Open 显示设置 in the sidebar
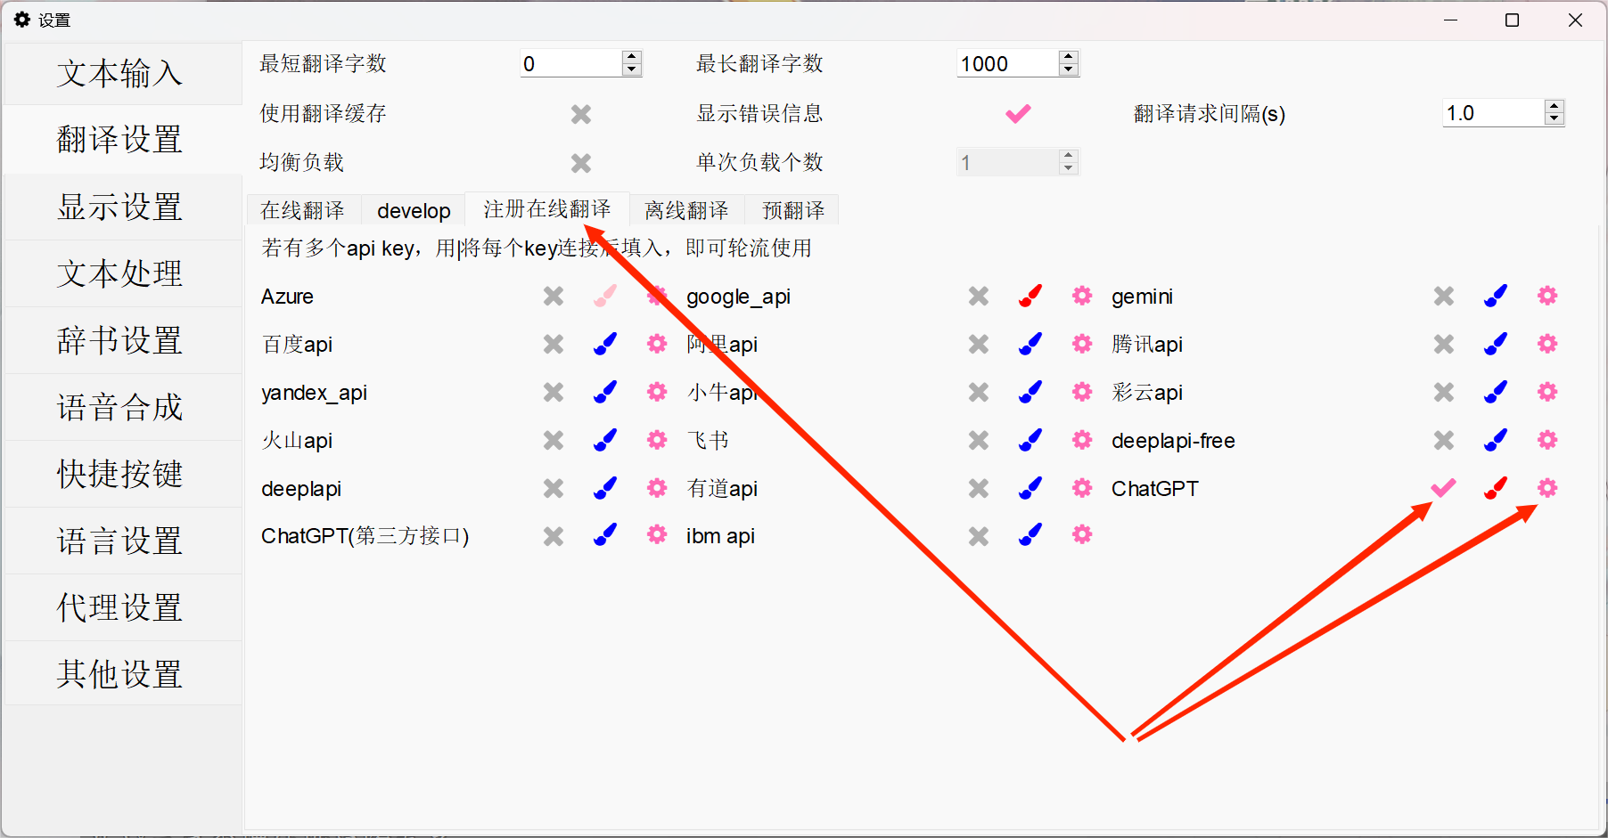Image resolution: width=1608 pixels, height=838 pixels. (x=120, y=207)
